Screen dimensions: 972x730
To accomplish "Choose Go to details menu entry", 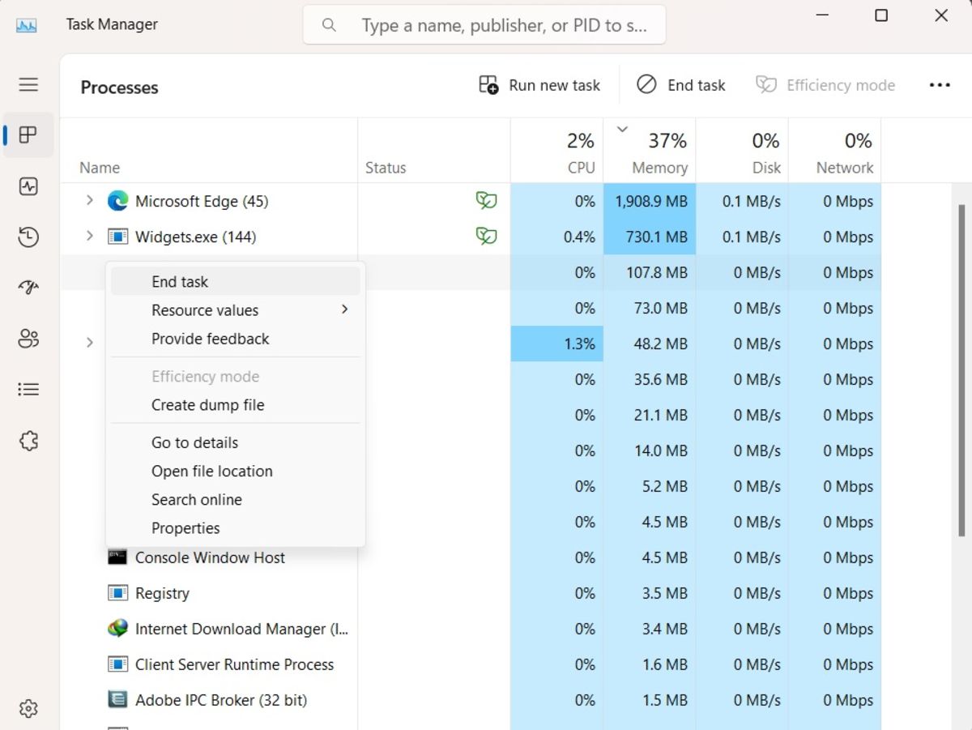I will tap(236, 442).
